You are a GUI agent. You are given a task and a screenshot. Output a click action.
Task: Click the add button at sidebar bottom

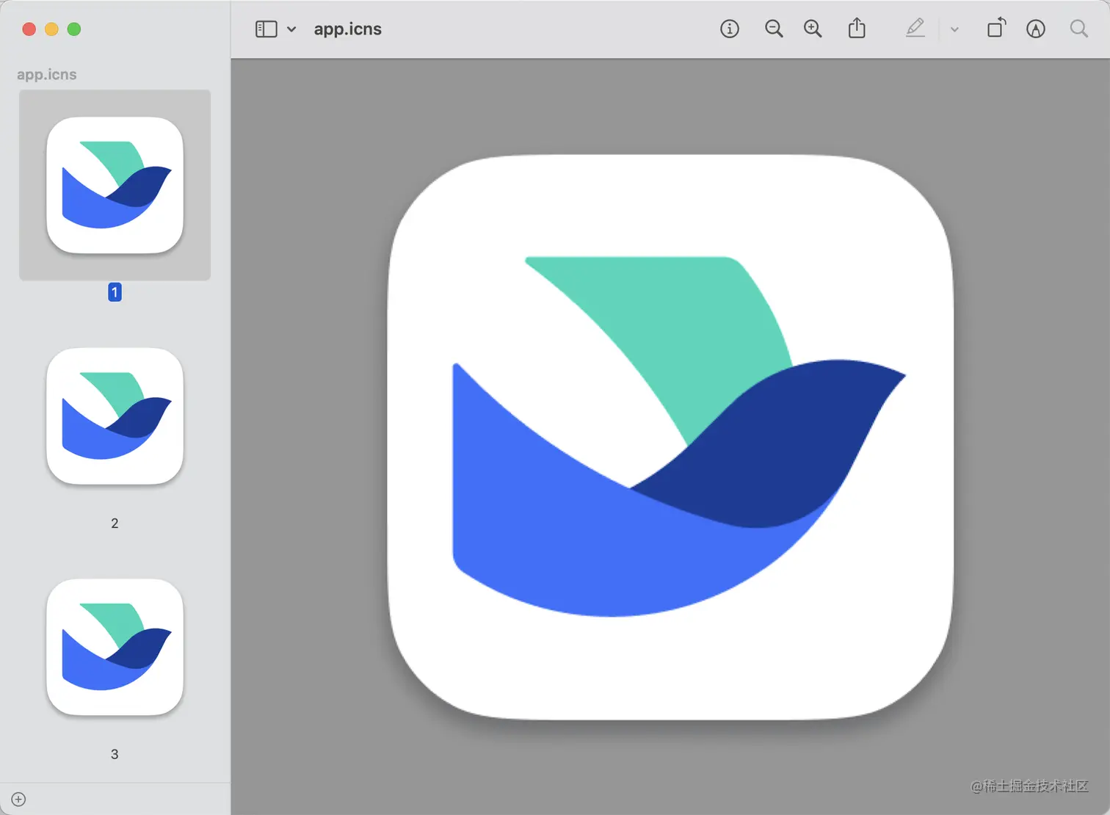(19, 799)
